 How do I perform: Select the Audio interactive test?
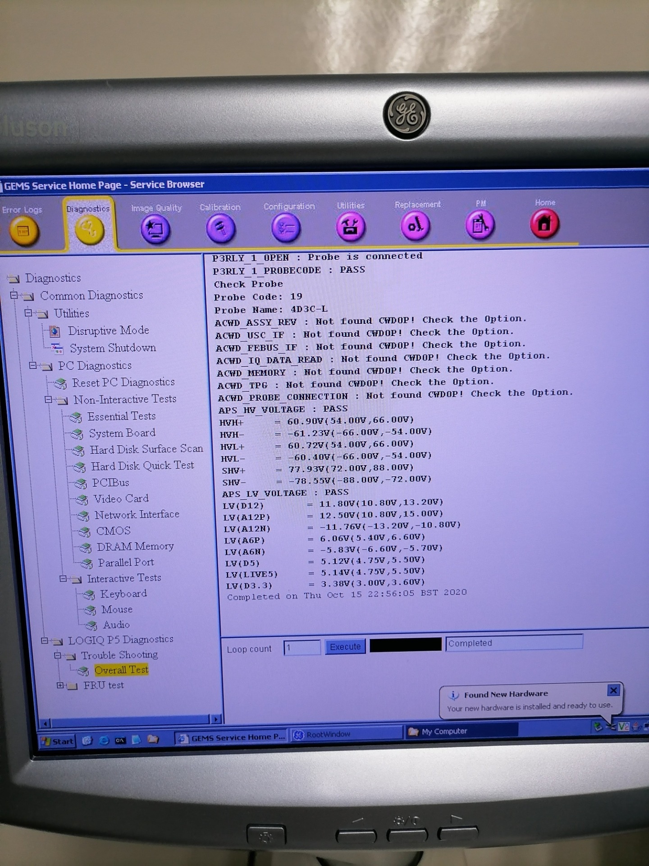click(x=116, y=625)
